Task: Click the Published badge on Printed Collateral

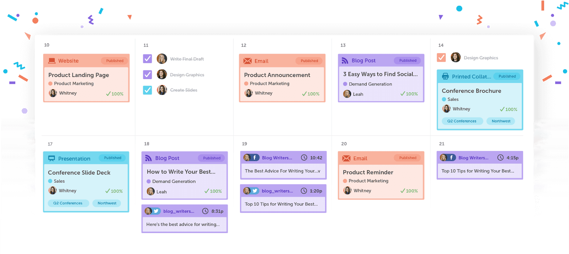Action: [x=507, y=76]
